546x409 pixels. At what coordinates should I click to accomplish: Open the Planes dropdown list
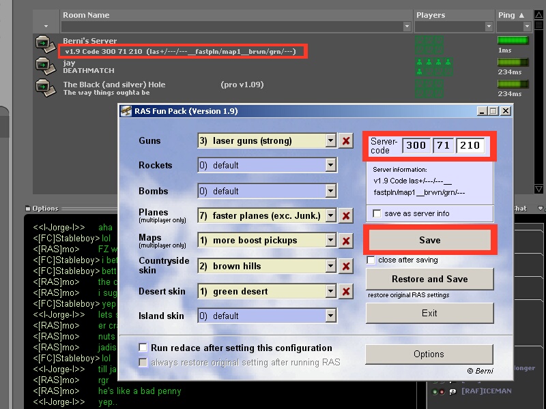tap(331, 215)
